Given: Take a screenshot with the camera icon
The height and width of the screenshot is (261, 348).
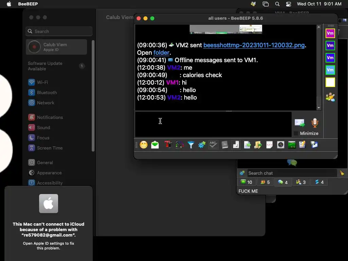Looking at the screenshot, I should pos(280,145).
